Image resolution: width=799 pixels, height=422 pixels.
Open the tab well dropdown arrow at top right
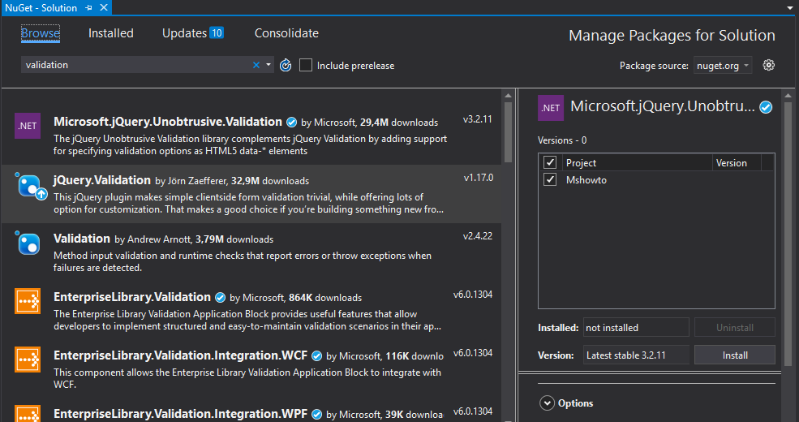pos(789,8)
